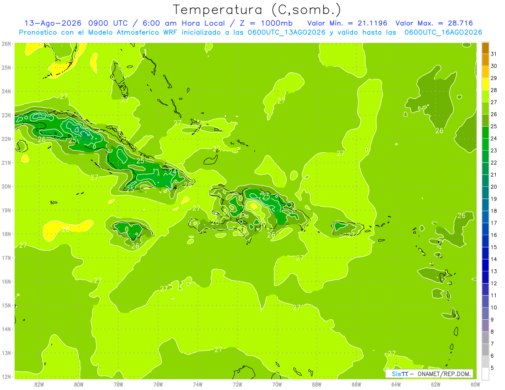This screenshot has width=505, height=390.
Task: Click the 16N latitude axis label
Action: [6, 281]
